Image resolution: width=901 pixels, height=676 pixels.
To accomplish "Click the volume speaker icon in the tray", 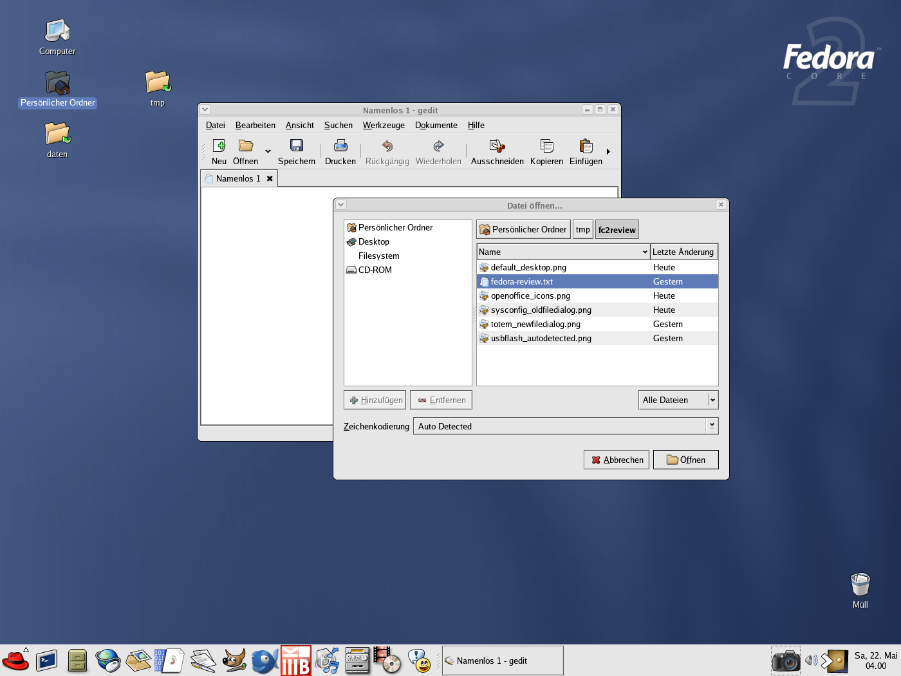I will point(810,660).
